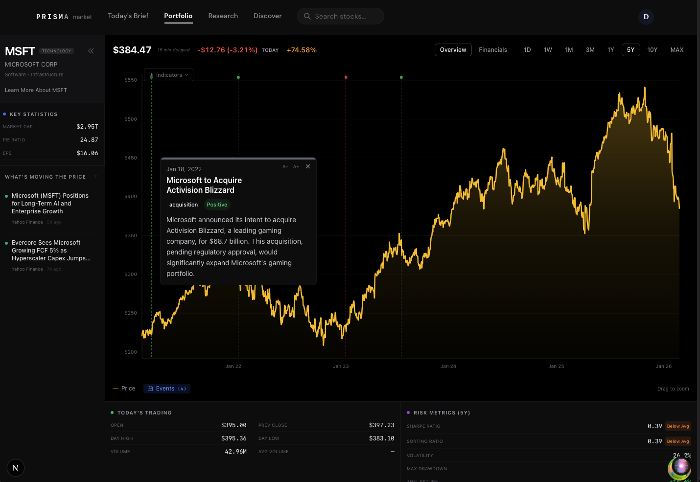This screenshot has width=700, height=482.
Task: Select the MAX time range
Action: (x=677, y=49)
